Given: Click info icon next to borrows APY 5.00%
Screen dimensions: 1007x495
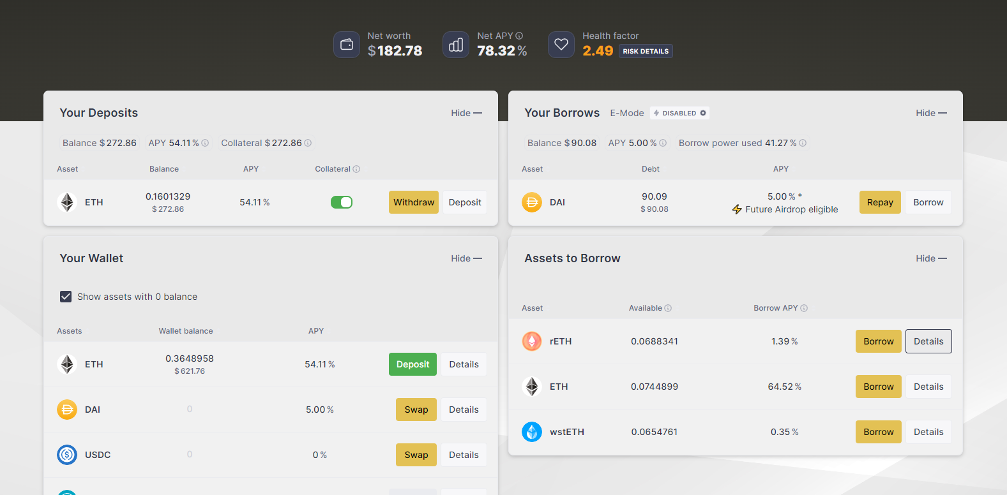Looking at the screenshot, I should coord(663,143).
